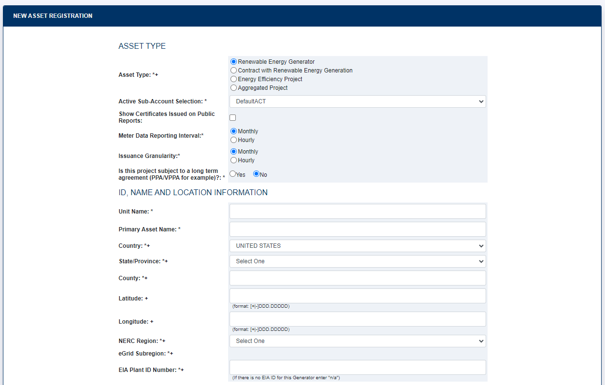Image resolution: width=605 pixels, height=385 pixels.
Task: Click the Country field label
Action: 134,246
